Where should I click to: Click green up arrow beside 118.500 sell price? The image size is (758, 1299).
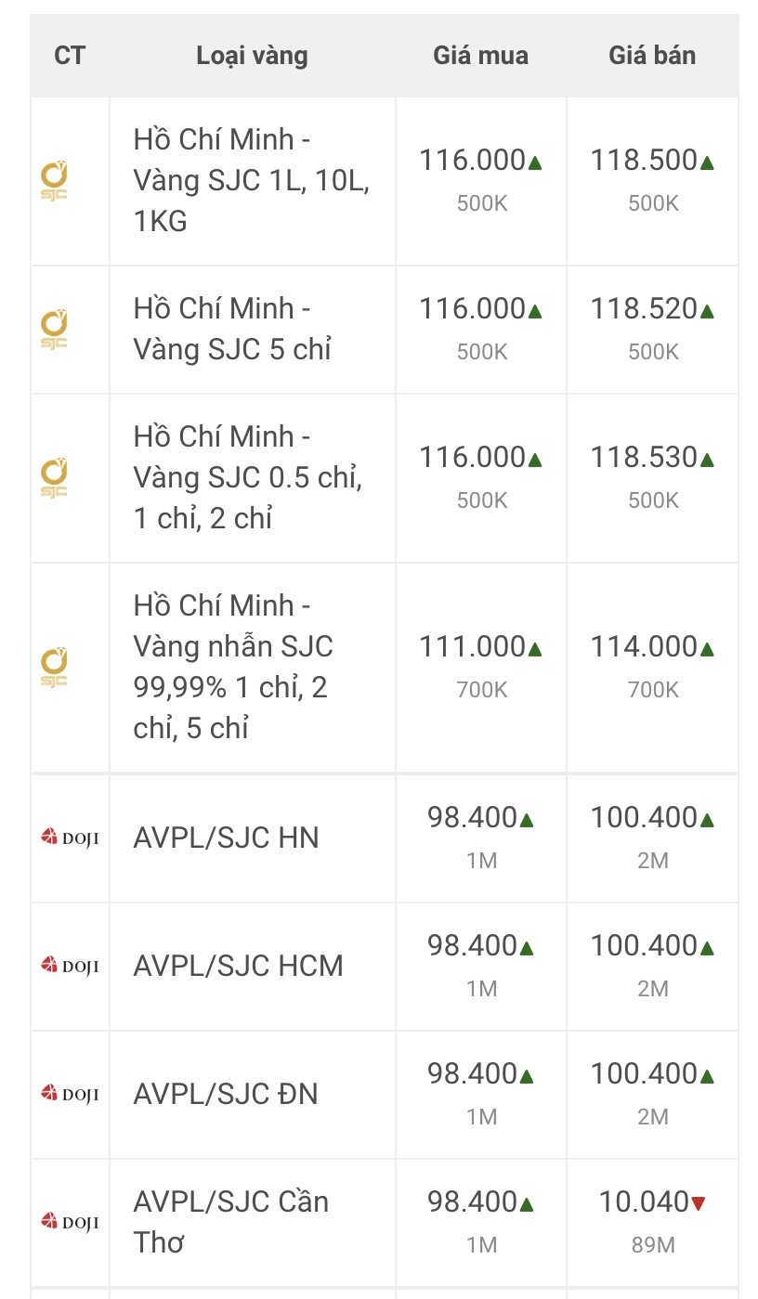(707, 162)
